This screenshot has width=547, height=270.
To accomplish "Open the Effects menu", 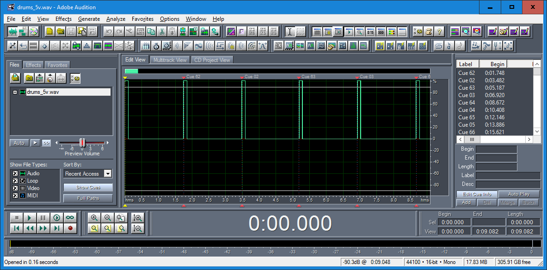I will coord(63,19).
